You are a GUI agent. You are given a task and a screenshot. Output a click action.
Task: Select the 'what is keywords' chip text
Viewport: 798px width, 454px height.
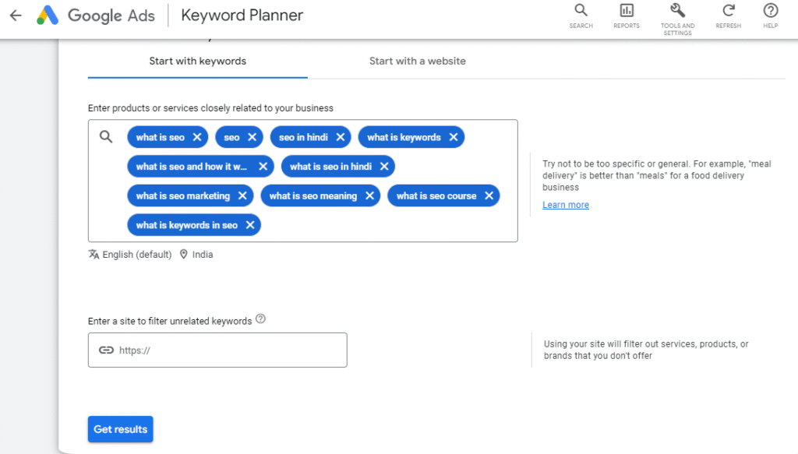(404, 137)
